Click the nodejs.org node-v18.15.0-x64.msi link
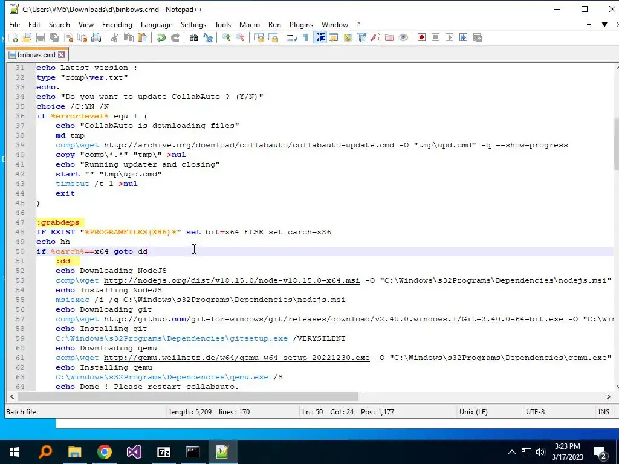The height and width of the screenshot is (464, 619). [232, 280]
